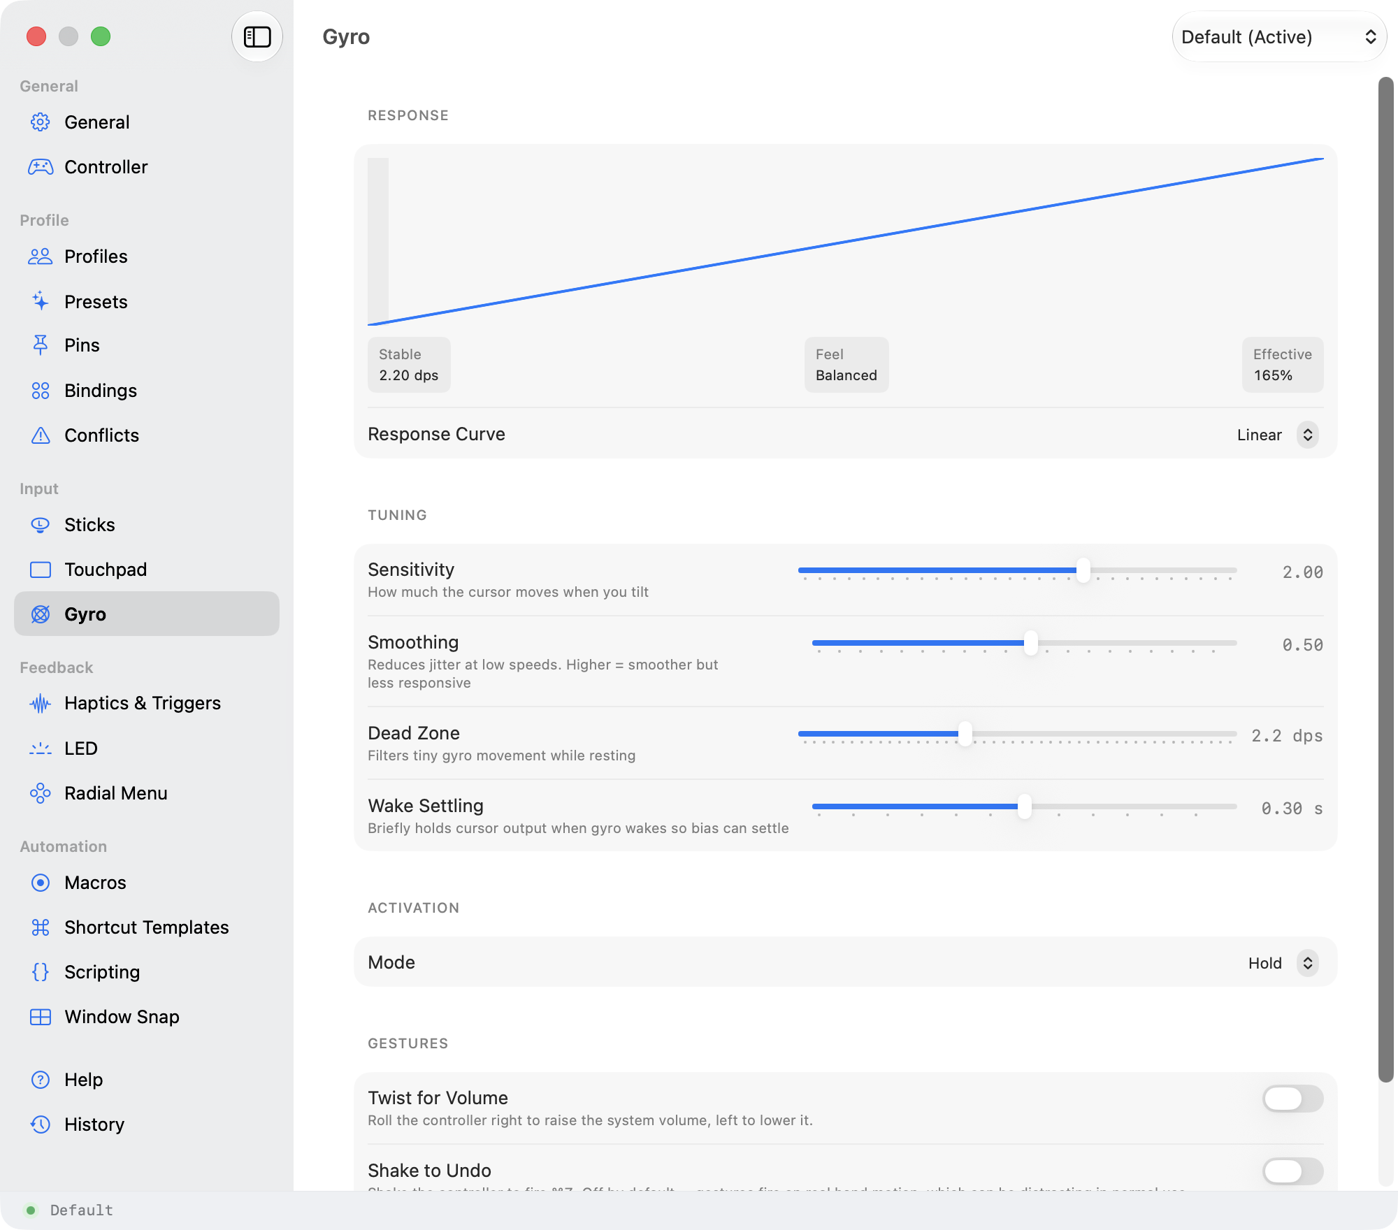Open the Sticks input page
The height and width of the screenshot is (1230, 1398).
click(147, 525)
